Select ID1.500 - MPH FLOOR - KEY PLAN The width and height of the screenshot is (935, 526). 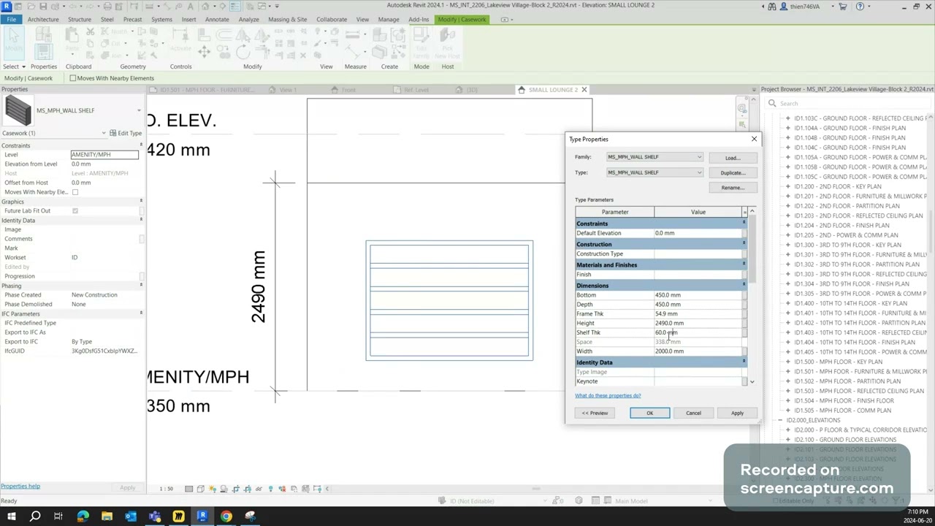tap(838, 362)
